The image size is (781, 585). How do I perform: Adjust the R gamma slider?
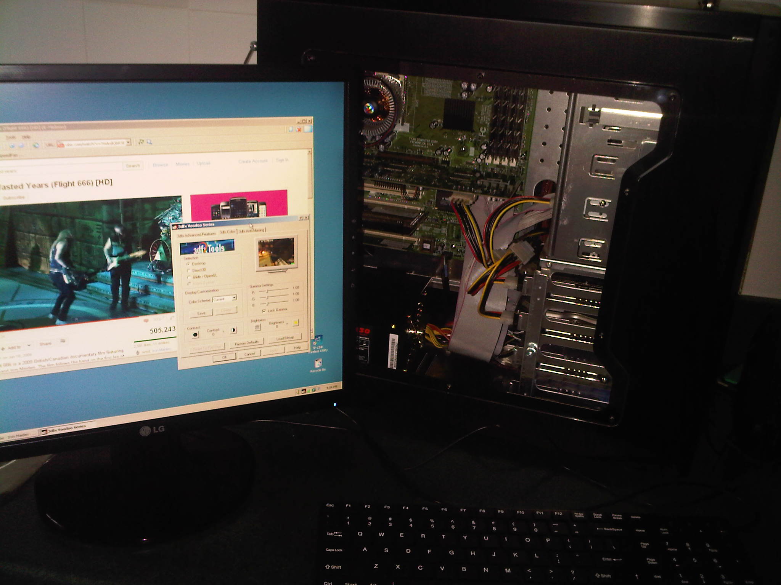268,291
